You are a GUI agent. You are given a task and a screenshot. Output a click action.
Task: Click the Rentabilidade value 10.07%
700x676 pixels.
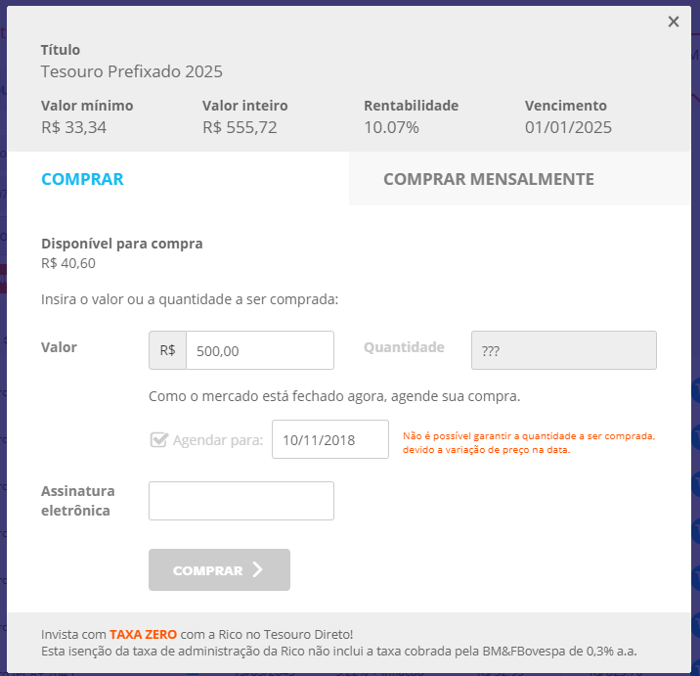[x=391, y=127]
